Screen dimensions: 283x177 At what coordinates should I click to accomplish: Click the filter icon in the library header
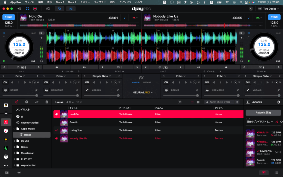(180, 102)
